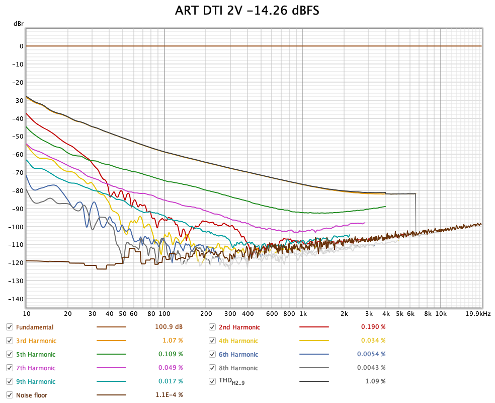This screenshot has height=403, width=495.
Task: Select the Noise floor value '1.1E-4 %'
Action: point(169,394)
